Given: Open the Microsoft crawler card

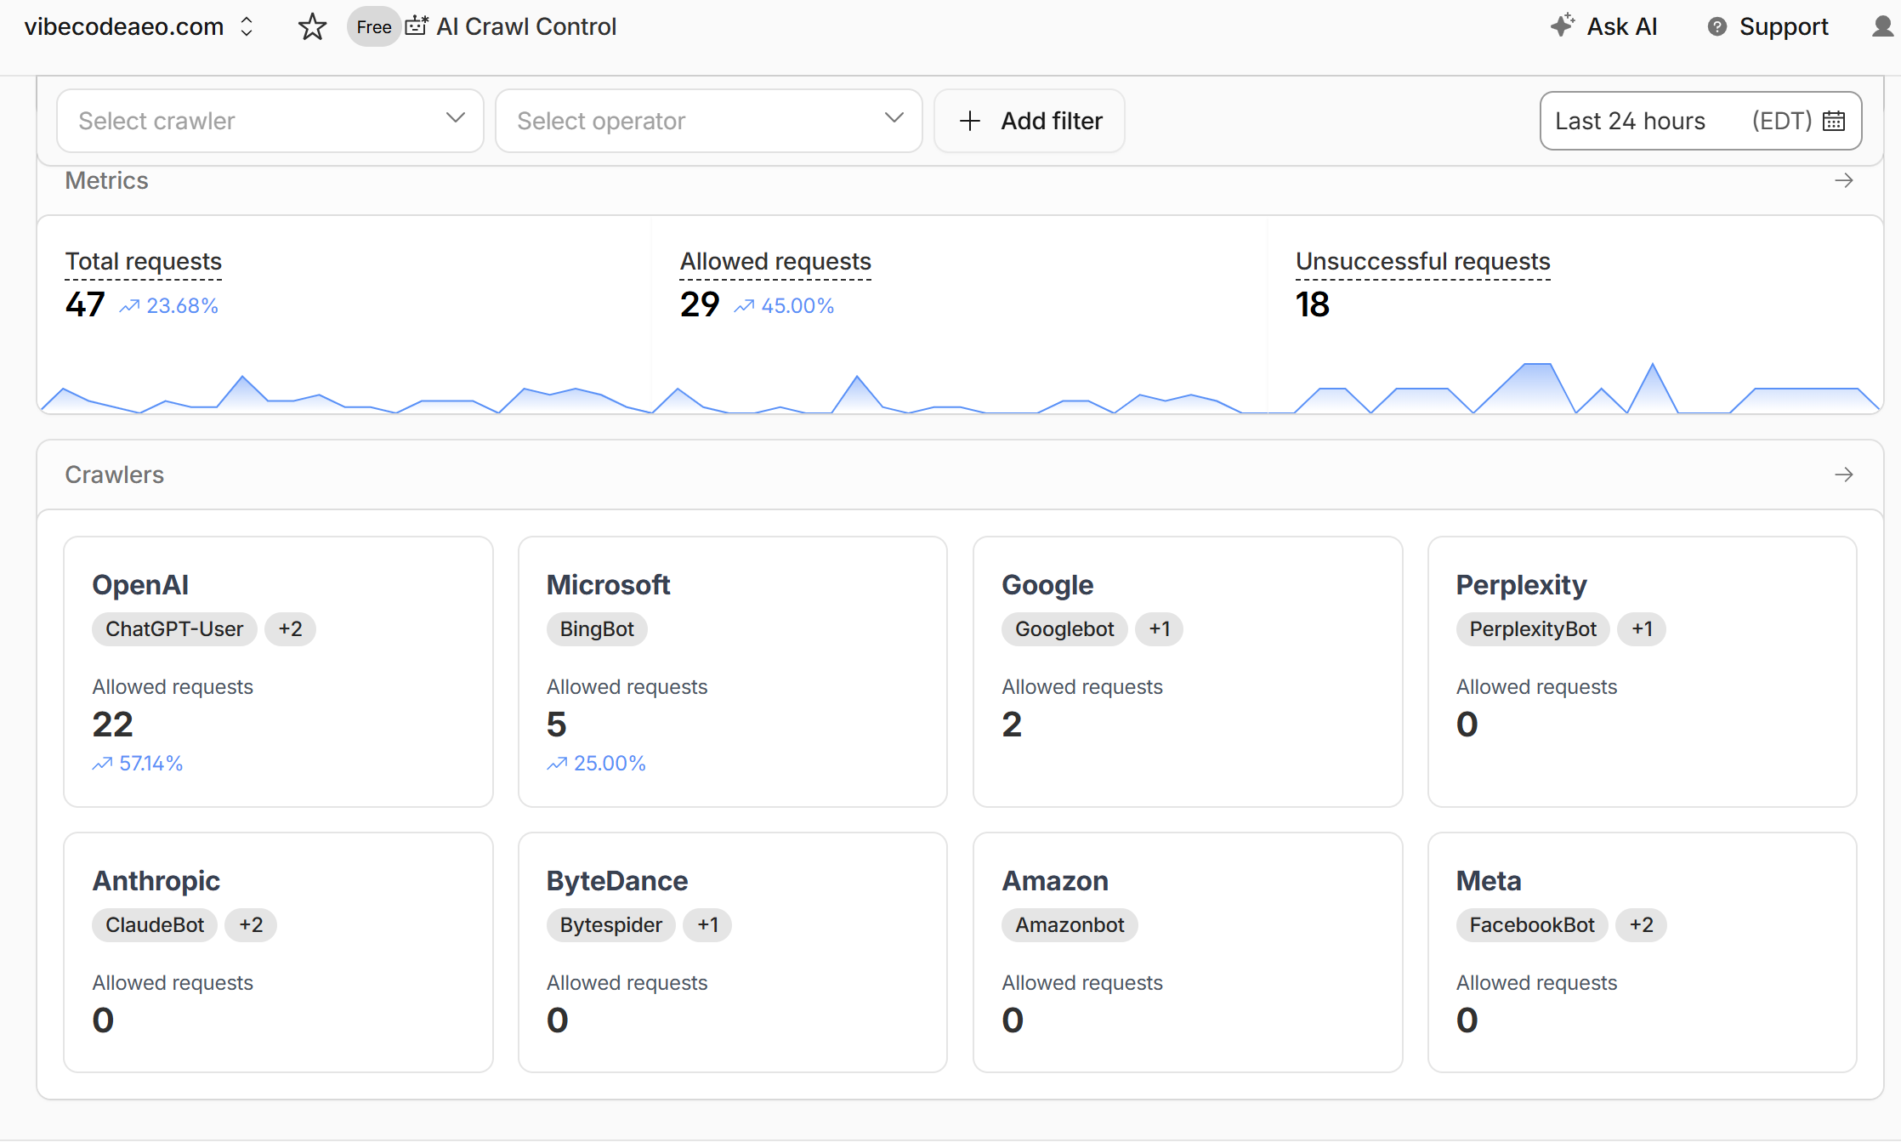Looking at the screenshot, I should (733, 672).
